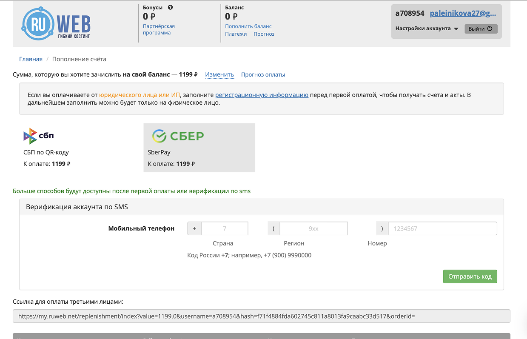Focus the phone Номер input field
The width and height of the screenshot is (527, 339).
coord(442,228)
